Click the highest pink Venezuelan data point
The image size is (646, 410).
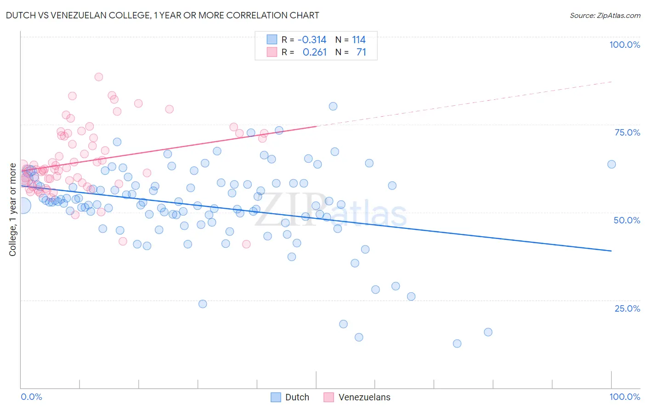(x=98, y=77)
